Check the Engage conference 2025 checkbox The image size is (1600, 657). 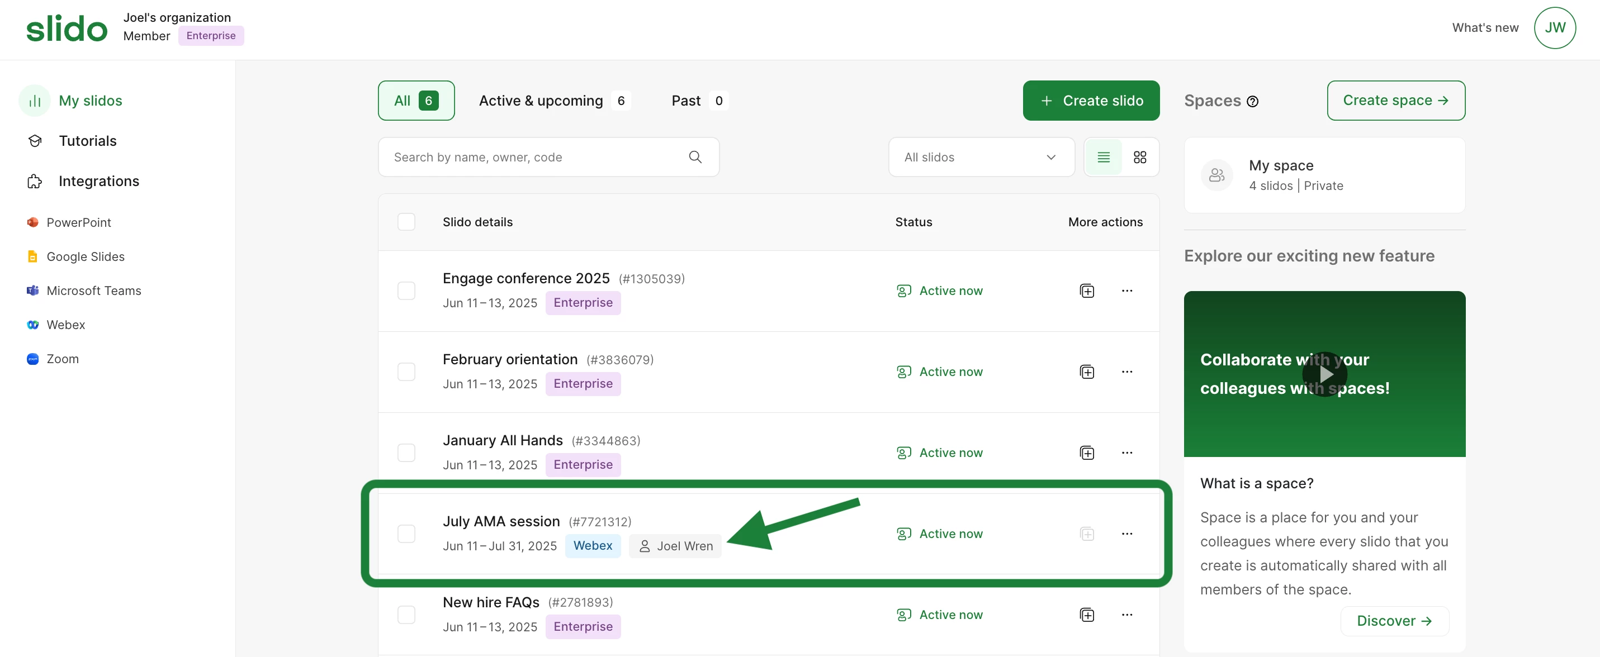(406, 291)
